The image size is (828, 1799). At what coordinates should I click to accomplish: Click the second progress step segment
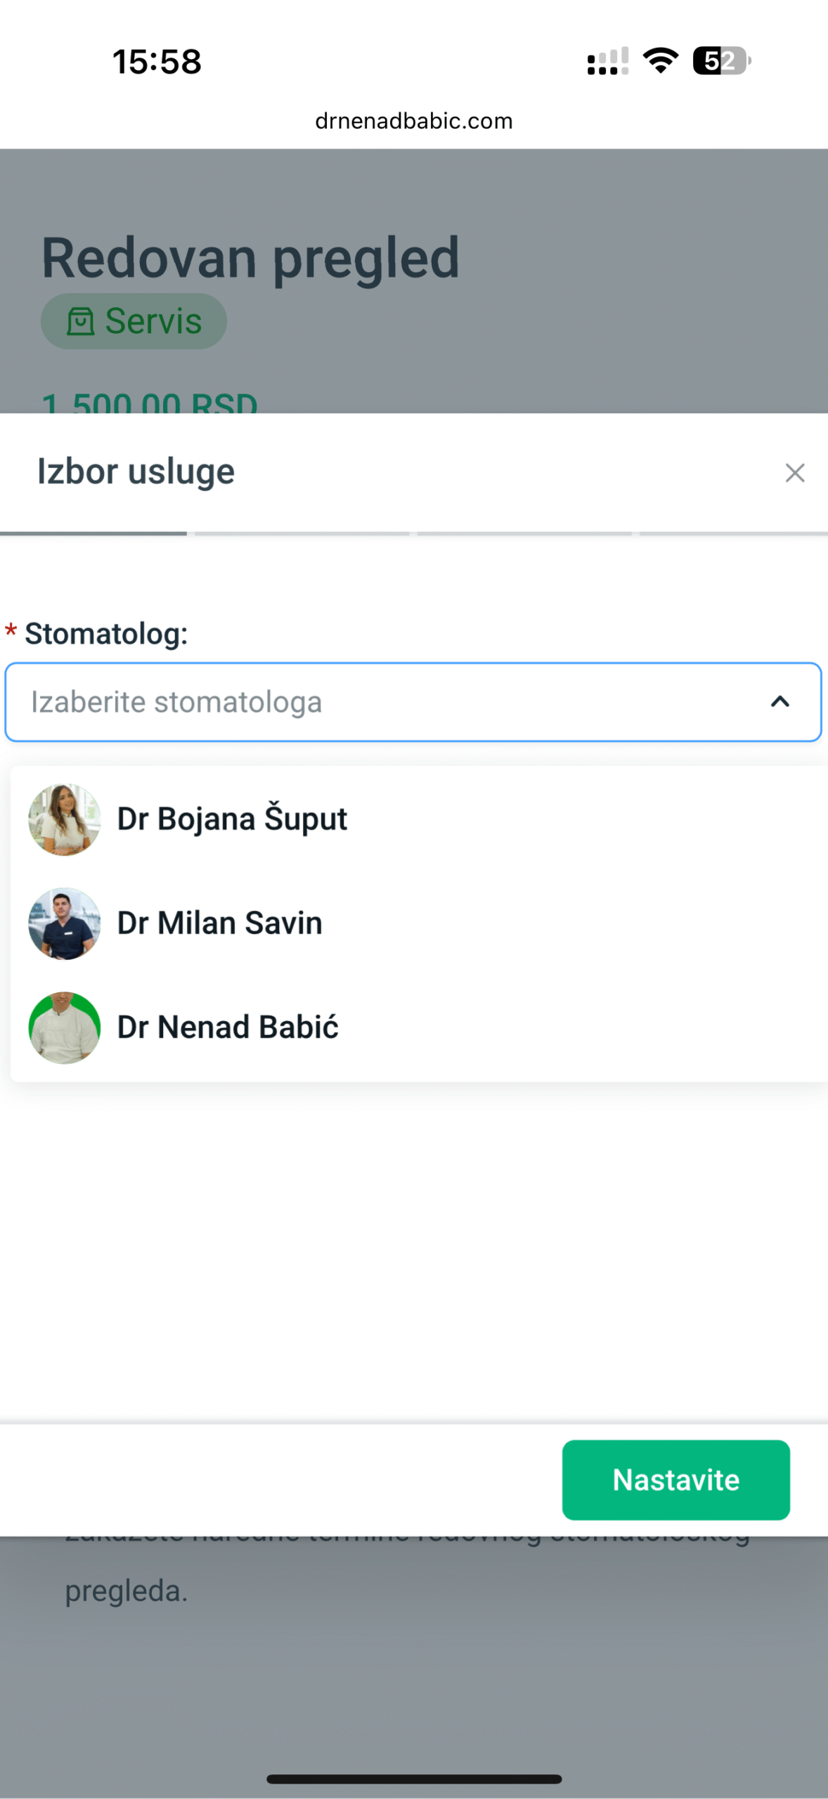302,534
